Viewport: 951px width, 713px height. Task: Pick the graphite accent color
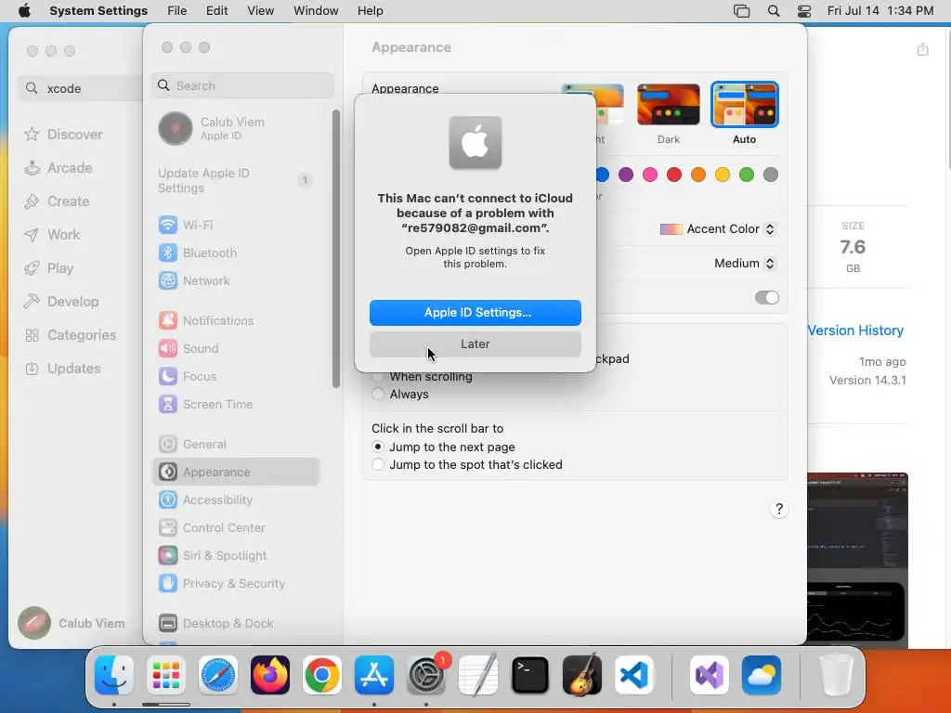771,175
